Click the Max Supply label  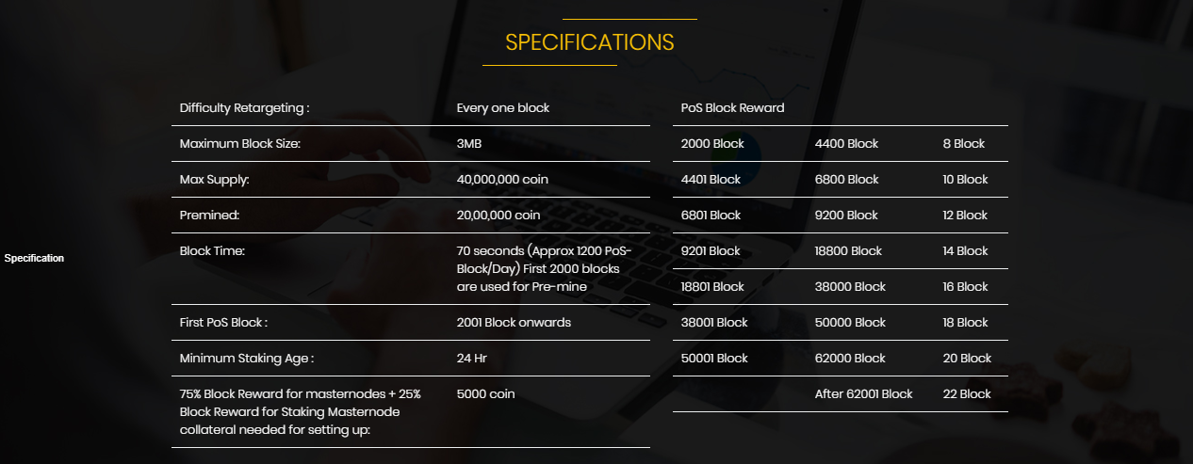[x=215, y=180]
